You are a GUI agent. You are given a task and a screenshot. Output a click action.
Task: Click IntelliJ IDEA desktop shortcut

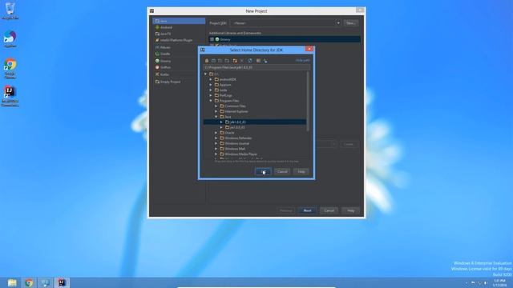[10, 96]
